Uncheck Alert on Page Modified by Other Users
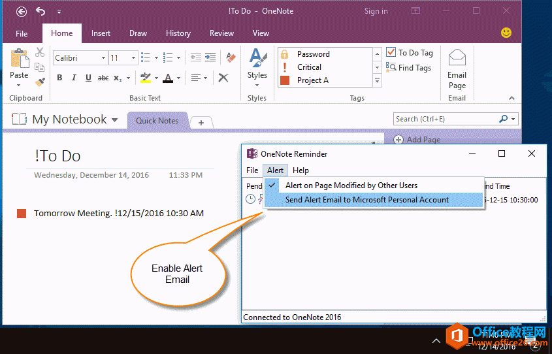Image resolution: width=552 pixels, height=354 pixels. coord(351,185)
